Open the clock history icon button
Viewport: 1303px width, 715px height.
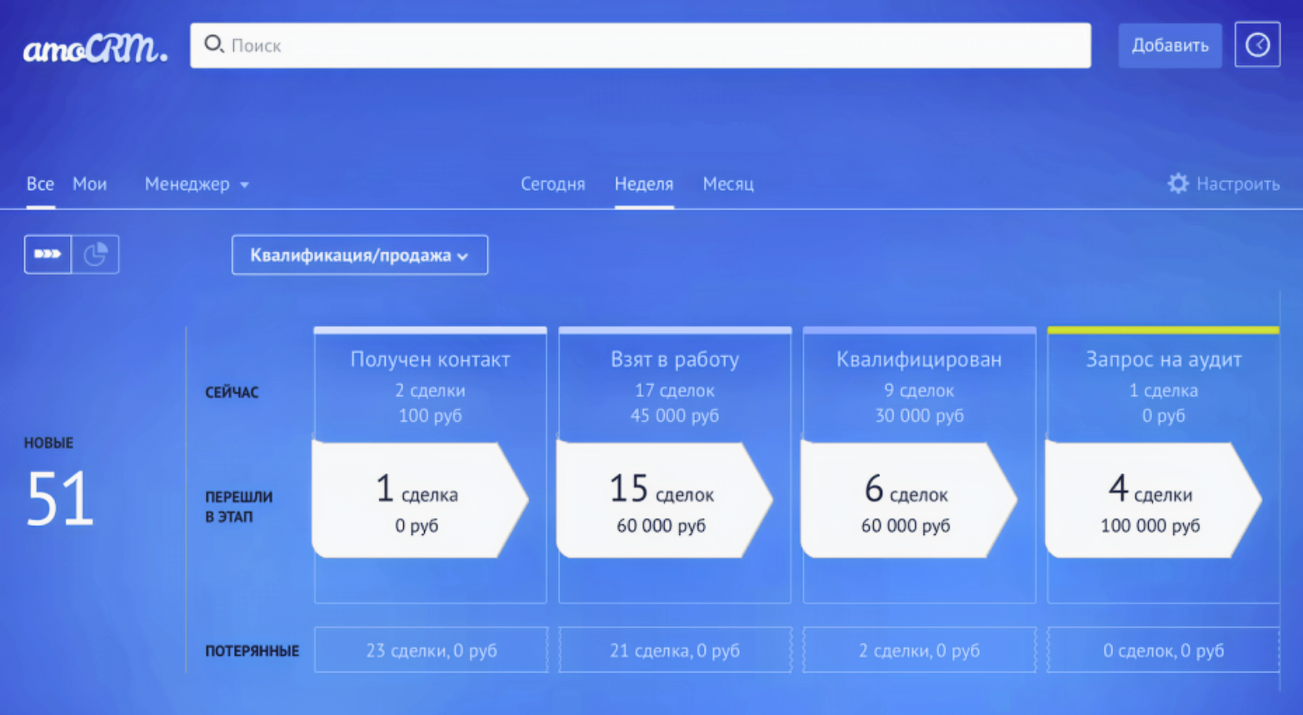(x=1256, y=45)
